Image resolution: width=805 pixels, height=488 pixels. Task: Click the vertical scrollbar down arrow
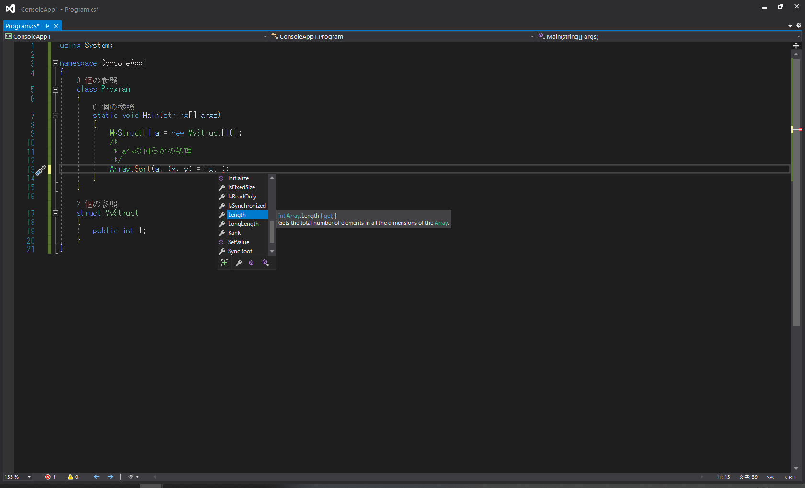tap(796, 468)
